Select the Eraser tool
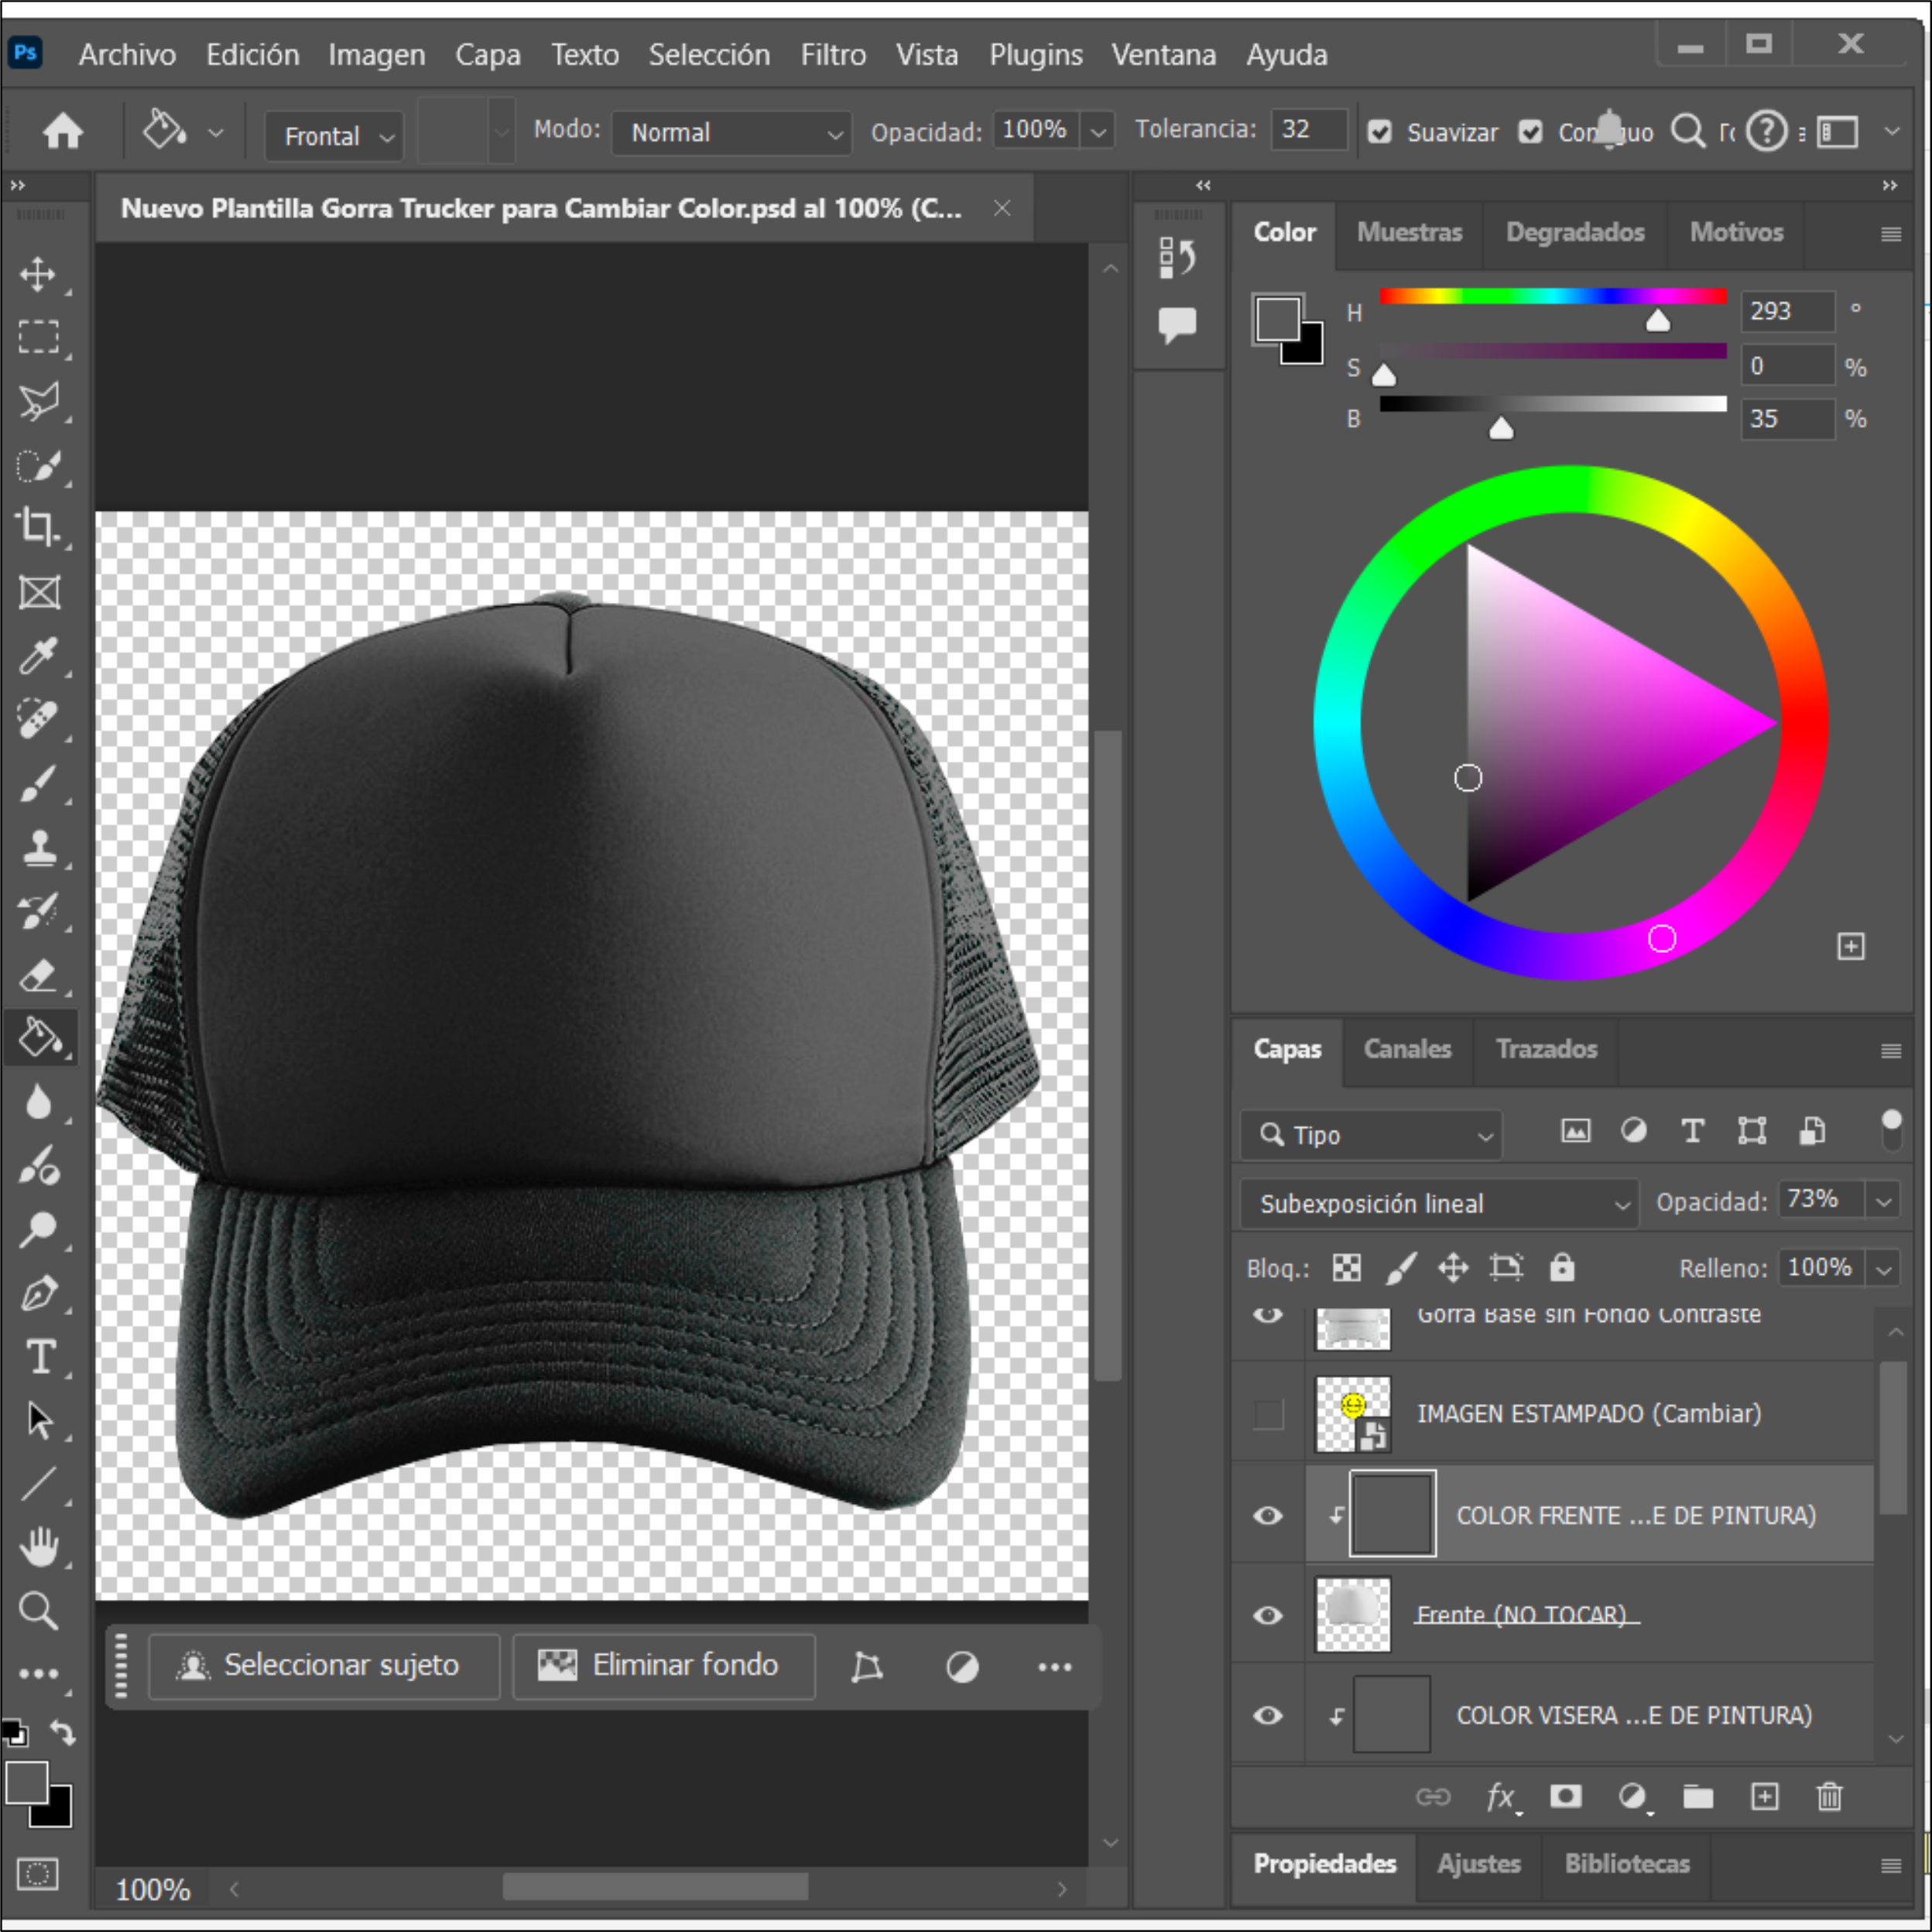This screenshot has height=1932, width=1932. coord(38,975)
